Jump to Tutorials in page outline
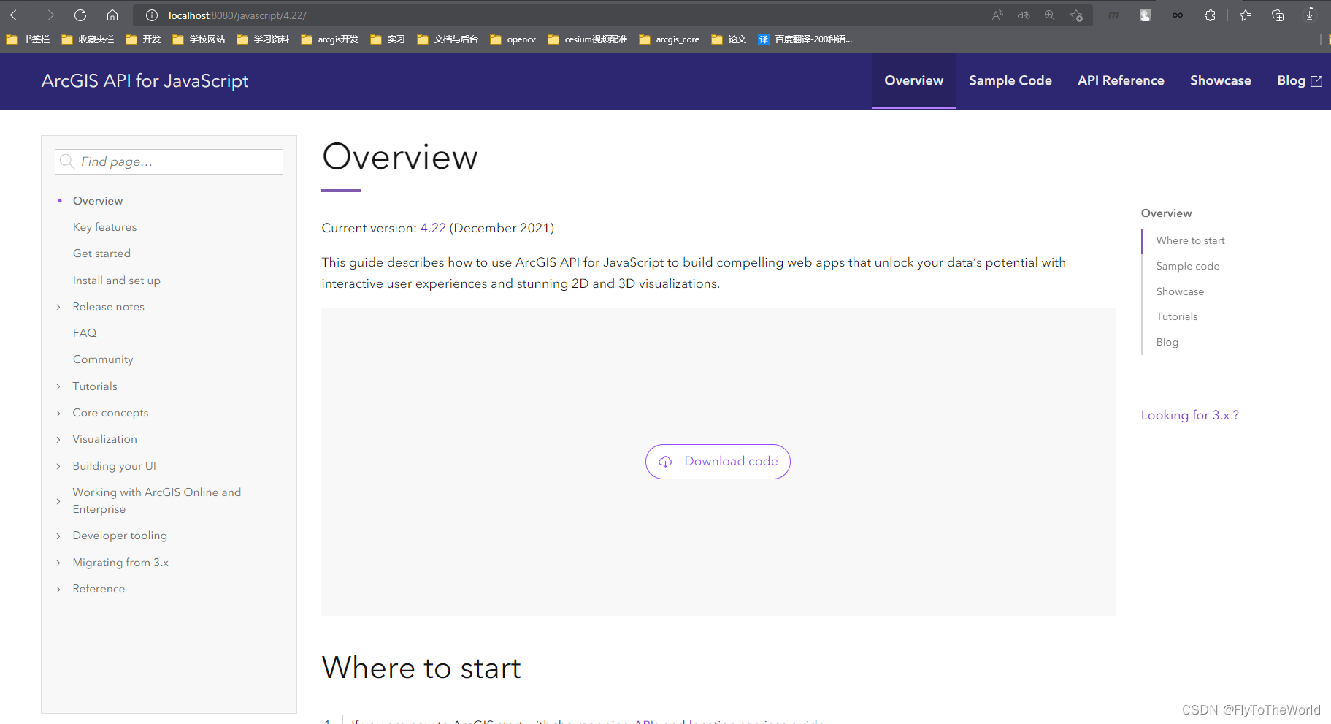The height and width of the screenshot is (724, 1331). [x=1177, y=316]
